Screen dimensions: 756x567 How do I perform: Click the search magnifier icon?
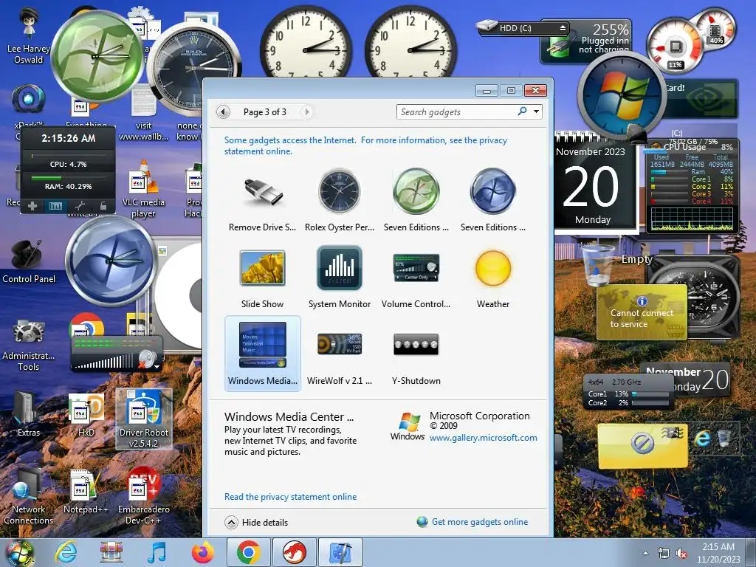click(x=522, y=111)
